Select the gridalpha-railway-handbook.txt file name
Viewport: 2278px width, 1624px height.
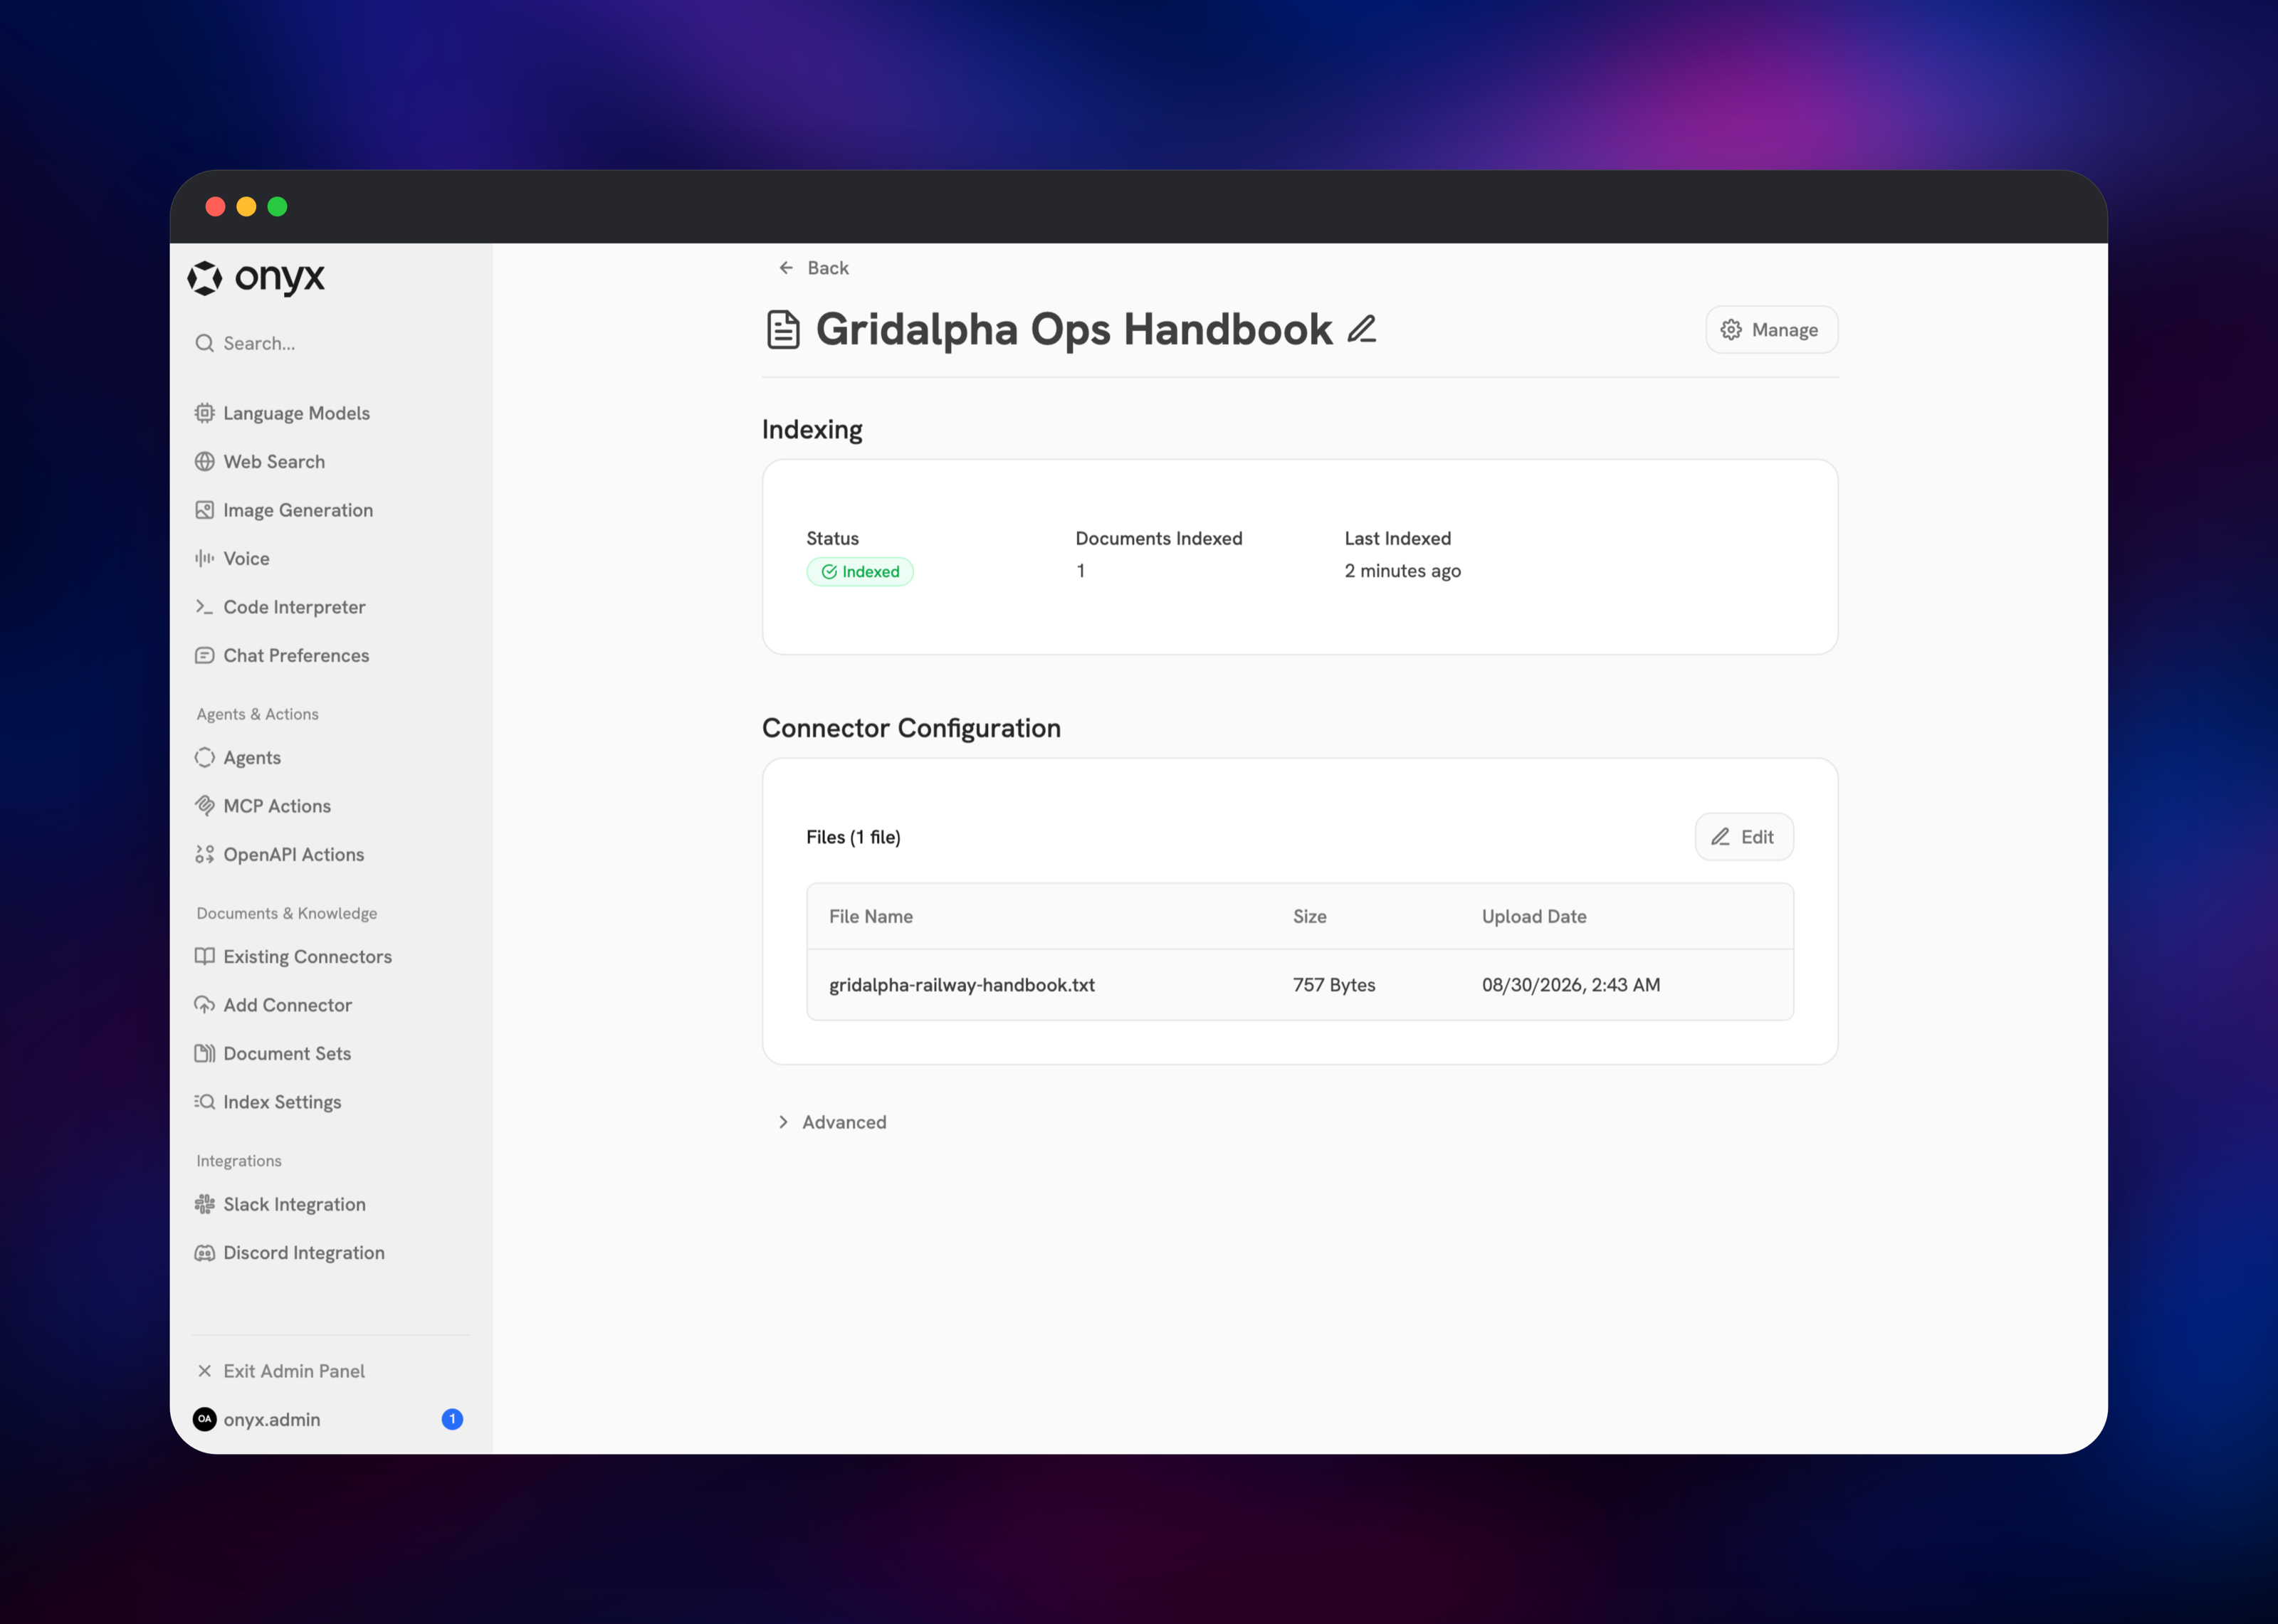pyautogui.click(x=962, y=985)
